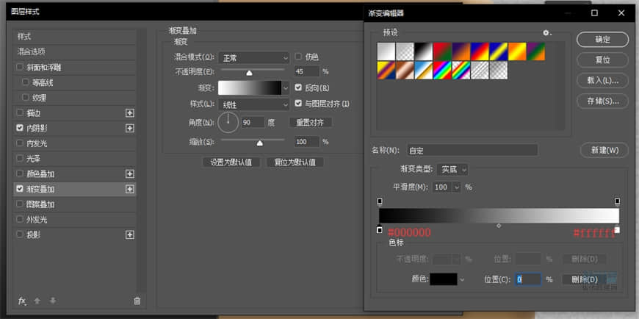Screen dimensions: 639x319
Task: Select the left opacity stop above gradient bar
Action: (380, 201)
